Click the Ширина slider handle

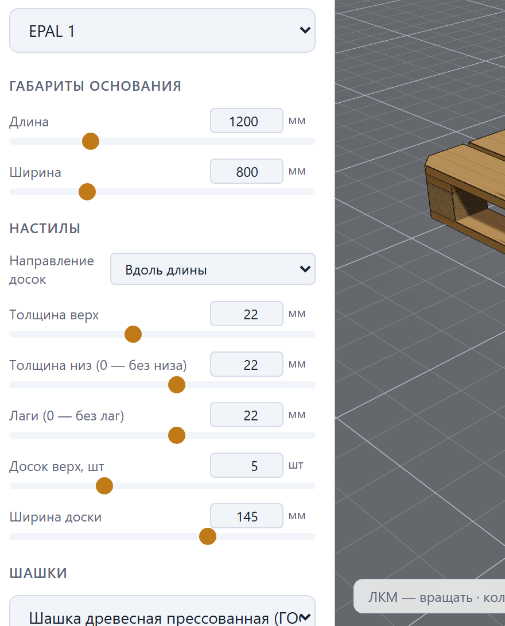(87, 192)
